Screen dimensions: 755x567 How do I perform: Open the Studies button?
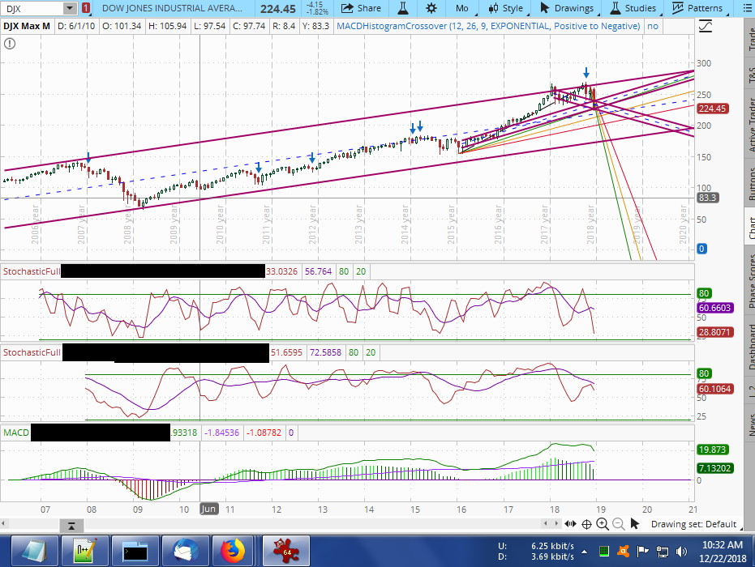(632, 8)
